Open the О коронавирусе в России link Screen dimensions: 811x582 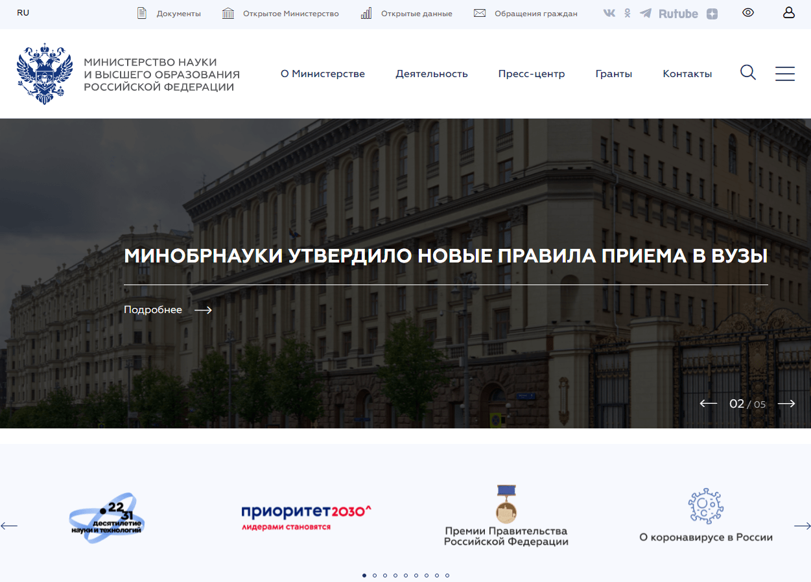(706, 537)
